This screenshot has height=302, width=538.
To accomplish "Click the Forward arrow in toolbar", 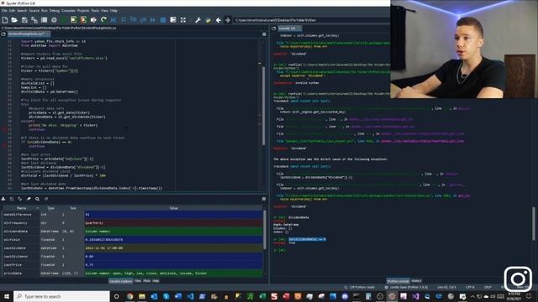I will (228, 20).
